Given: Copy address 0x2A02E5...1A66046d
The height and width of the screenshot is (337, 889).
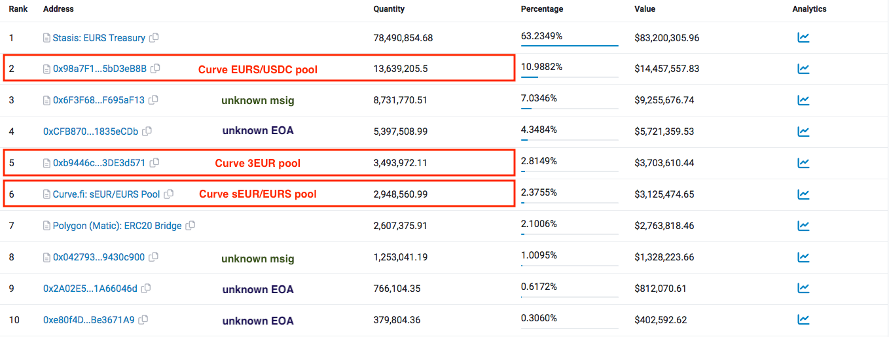Looking at the screenshot, I should pos(146,289).
